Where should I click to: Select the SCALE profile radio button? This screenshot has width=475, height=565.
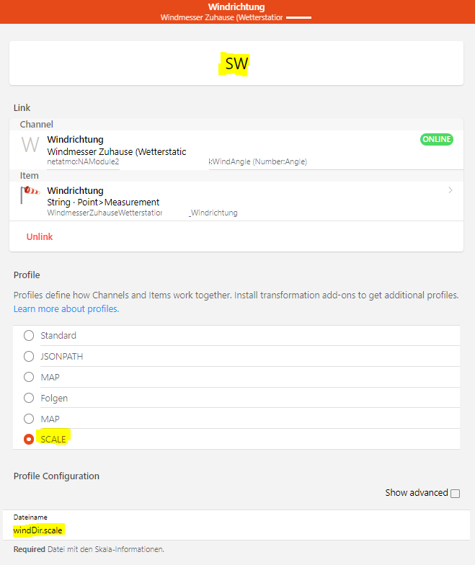pos(29,440)
